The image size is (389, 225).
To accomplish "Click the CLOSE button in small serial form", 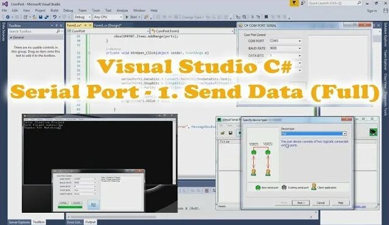I will pyautogui.click(x=76, y=203).
